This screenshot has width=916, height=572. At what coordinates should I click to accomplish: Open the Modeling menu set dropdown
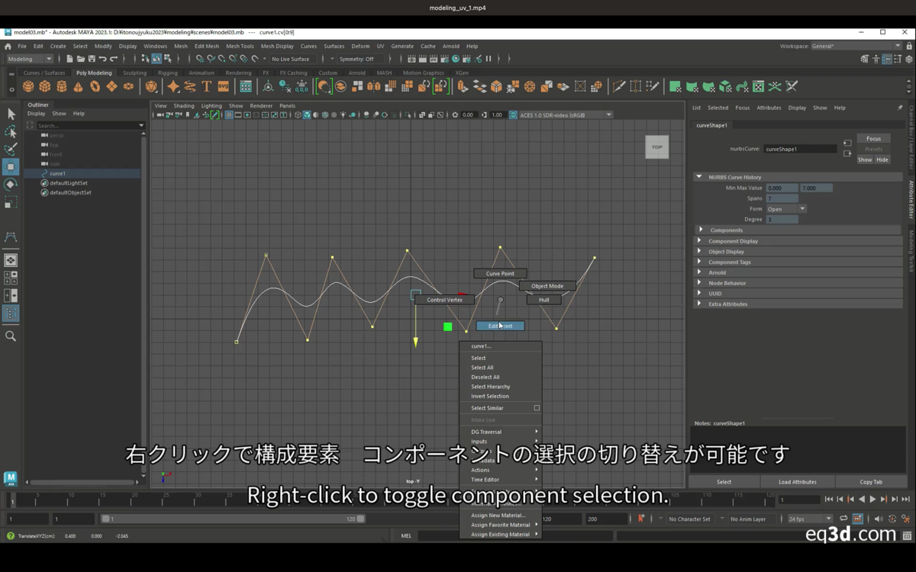pos(30,59)
